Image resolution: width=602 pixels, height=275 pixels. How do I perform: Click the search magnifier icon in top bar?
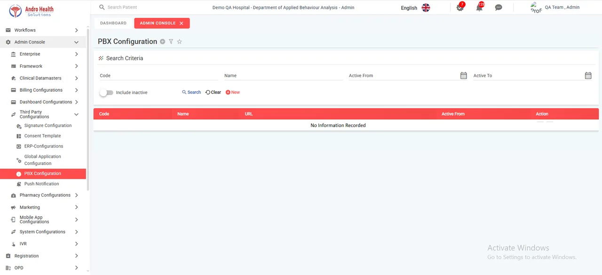click(x=102, y=8)
